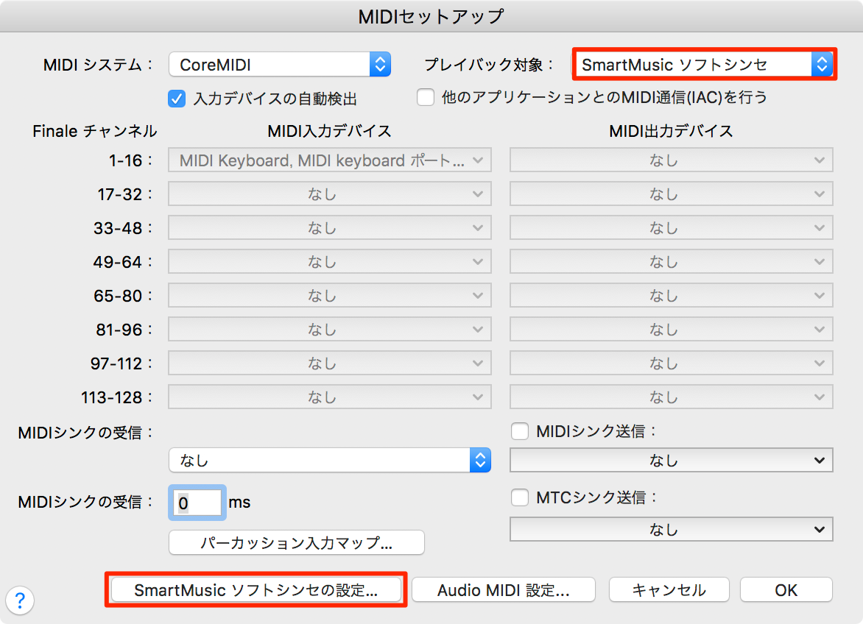
Task: Open MIDI output device dropdown for channels 49-64
Action: coord(671,262)
